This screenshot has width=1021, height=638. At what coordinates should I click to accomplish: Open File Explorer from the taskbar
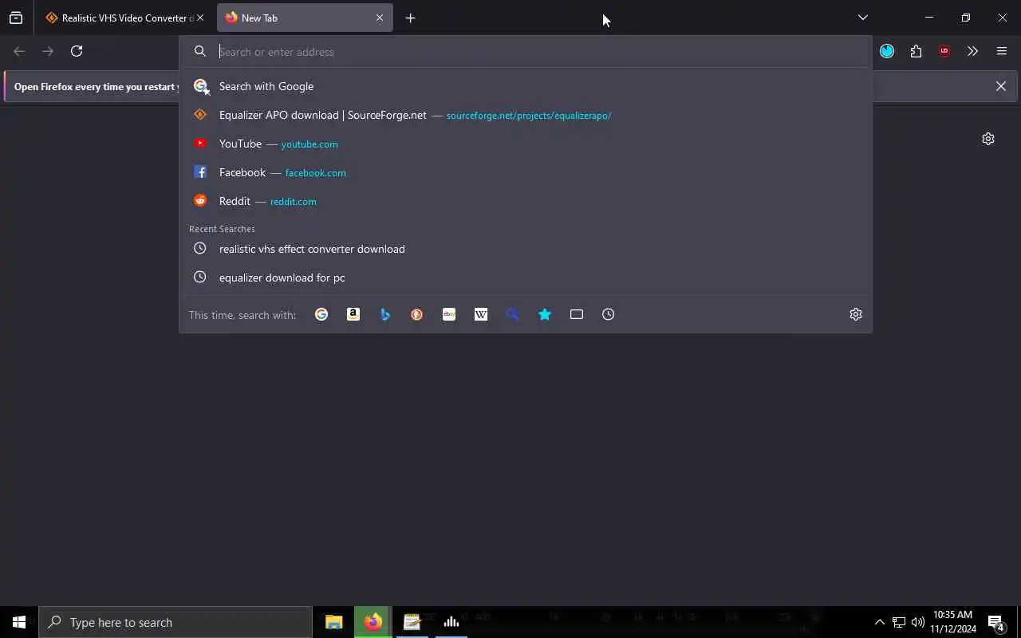[333, 622]
